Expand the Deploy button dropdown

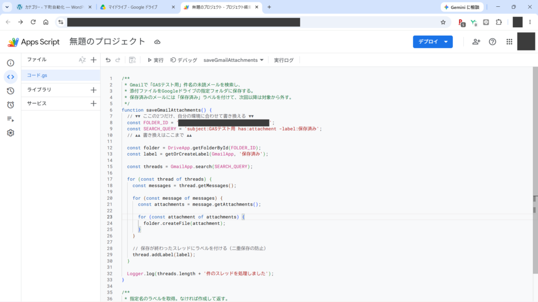point(446,42)
